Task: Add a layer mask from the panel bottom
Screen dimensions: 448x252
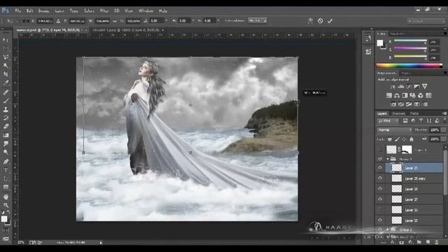Action: click(x=401, y=242)
